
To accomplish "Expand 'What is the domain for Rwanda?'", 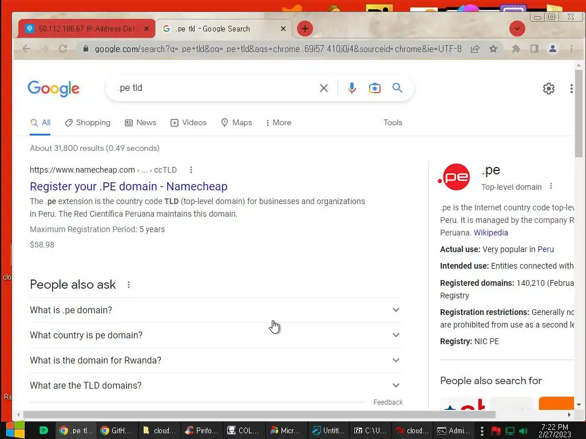I will (x=216, y=360).
